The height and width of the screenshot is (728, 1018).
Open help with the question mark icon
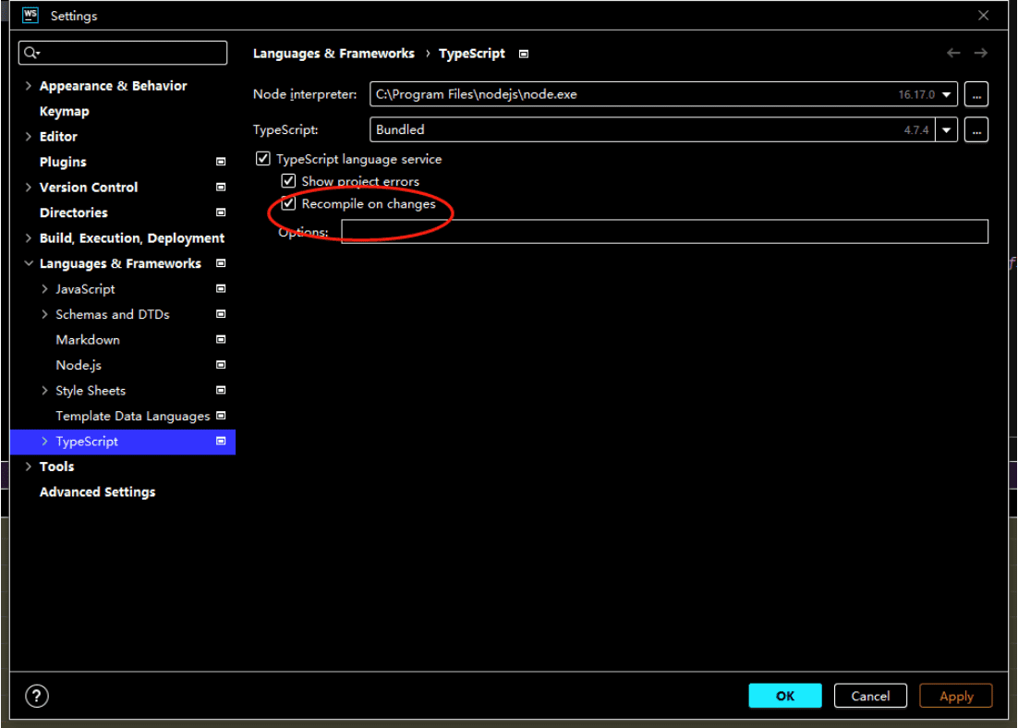tap(37, 697)
